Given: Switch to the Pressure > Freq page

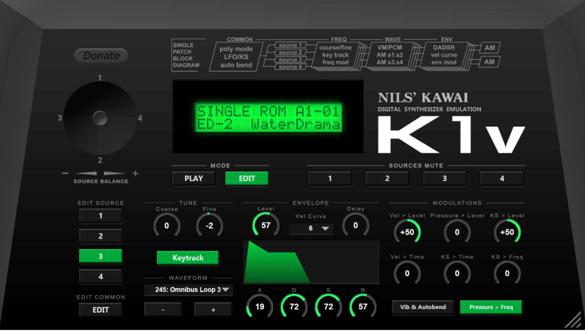Looking at the screenshot, I should pos(491,307).
